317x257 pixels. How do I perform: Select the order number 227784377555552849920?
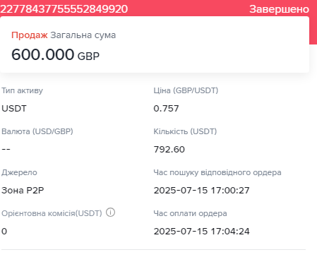tap(64, 9)
